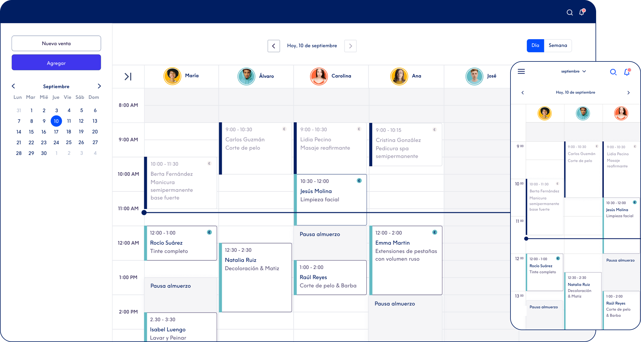Click the current time indicator dot
641x342 pixels.
point(144,212)
